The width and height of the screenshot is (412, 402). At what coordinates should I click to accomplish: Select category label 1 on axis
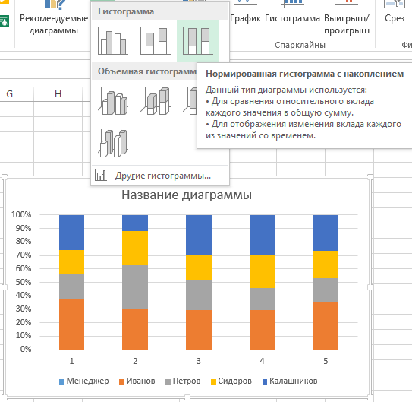(71, 361)
